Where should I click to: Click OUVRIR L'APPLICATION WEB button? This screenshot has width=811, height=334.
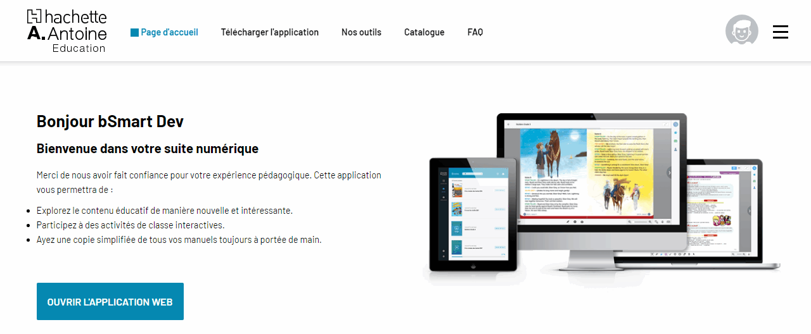click(x=110, y=302)
